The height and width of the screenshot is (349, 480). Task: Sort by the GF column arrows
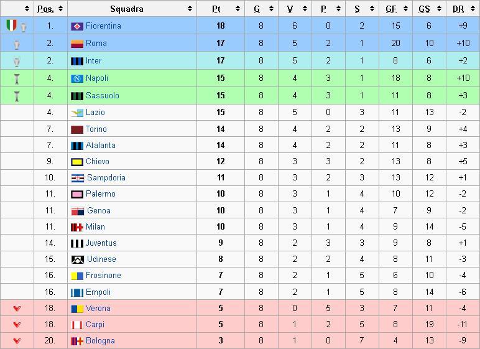(x=405, y=9)
